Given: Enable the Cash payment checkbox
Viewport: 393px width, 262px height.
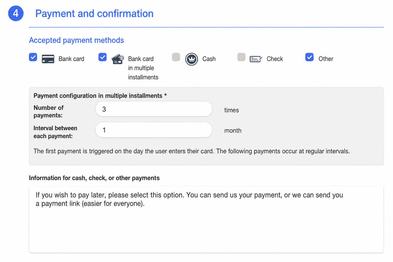Looking at the screenshot, I should [176, 57].
